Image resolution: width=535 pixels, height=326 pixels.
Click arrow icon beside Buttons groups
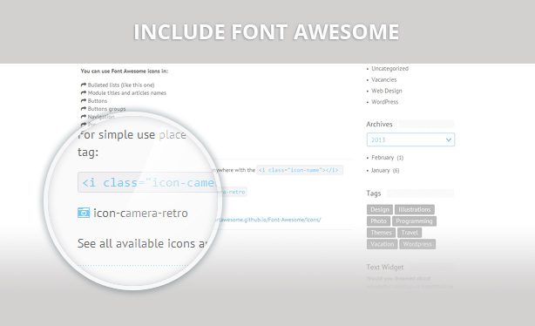point(84,109)
